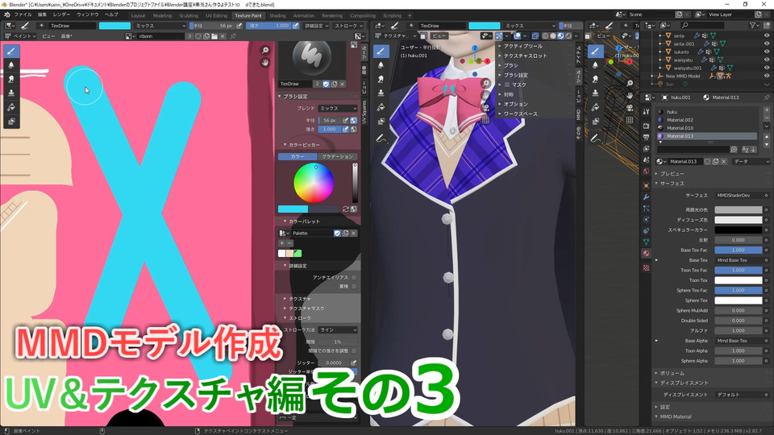Toggle the マスク checkbox in the viewport sidebar
This screenshot has width=774, height=435.
coord(507,85)
